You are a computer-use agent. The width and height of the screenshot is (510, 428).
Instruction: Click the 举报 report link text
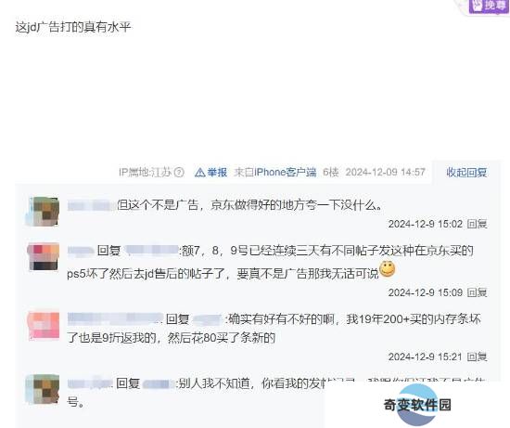point(217,172)
